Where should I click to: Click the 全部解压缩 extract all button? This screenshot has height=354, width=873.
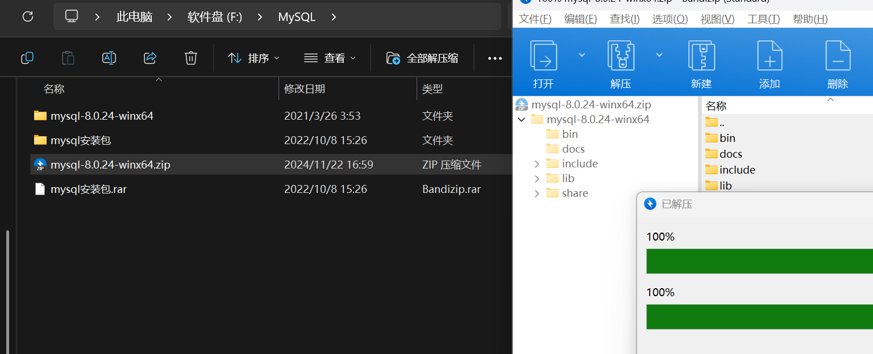click(422, 58)
